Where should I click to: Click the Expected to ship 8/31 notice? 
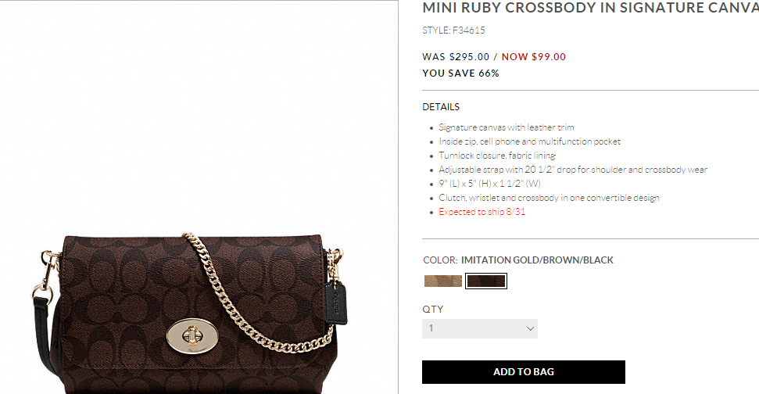pos(482,212)
